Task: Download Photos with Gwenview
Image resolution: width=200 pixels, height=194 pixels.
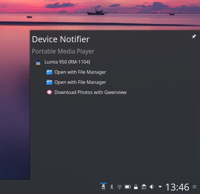Action: [90, 93]
